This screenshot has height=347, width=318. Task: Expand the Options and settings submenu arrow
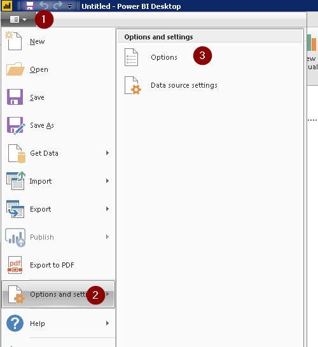pyautogui.click(x=107, y=294)
